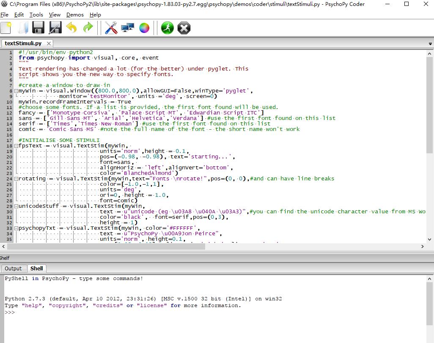Viewport: 434px width, 343px height.
Task: Undo last edit with yellow arrow
Action: [x=71, y=28]
